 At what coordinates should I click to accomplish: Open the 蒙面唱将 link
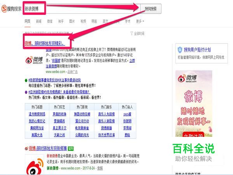tap(59, 121)
